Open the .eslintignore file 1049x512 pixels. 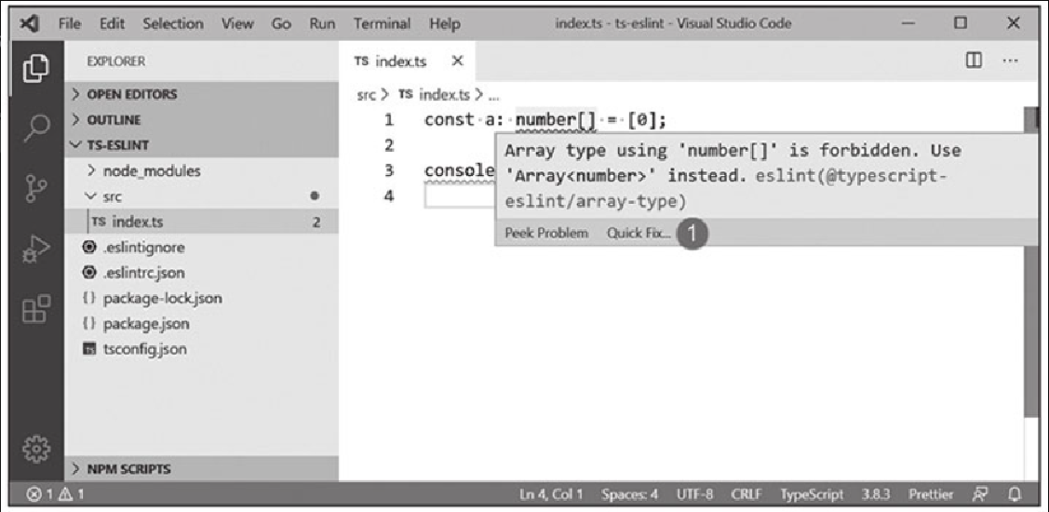click(x=201, y=247)
